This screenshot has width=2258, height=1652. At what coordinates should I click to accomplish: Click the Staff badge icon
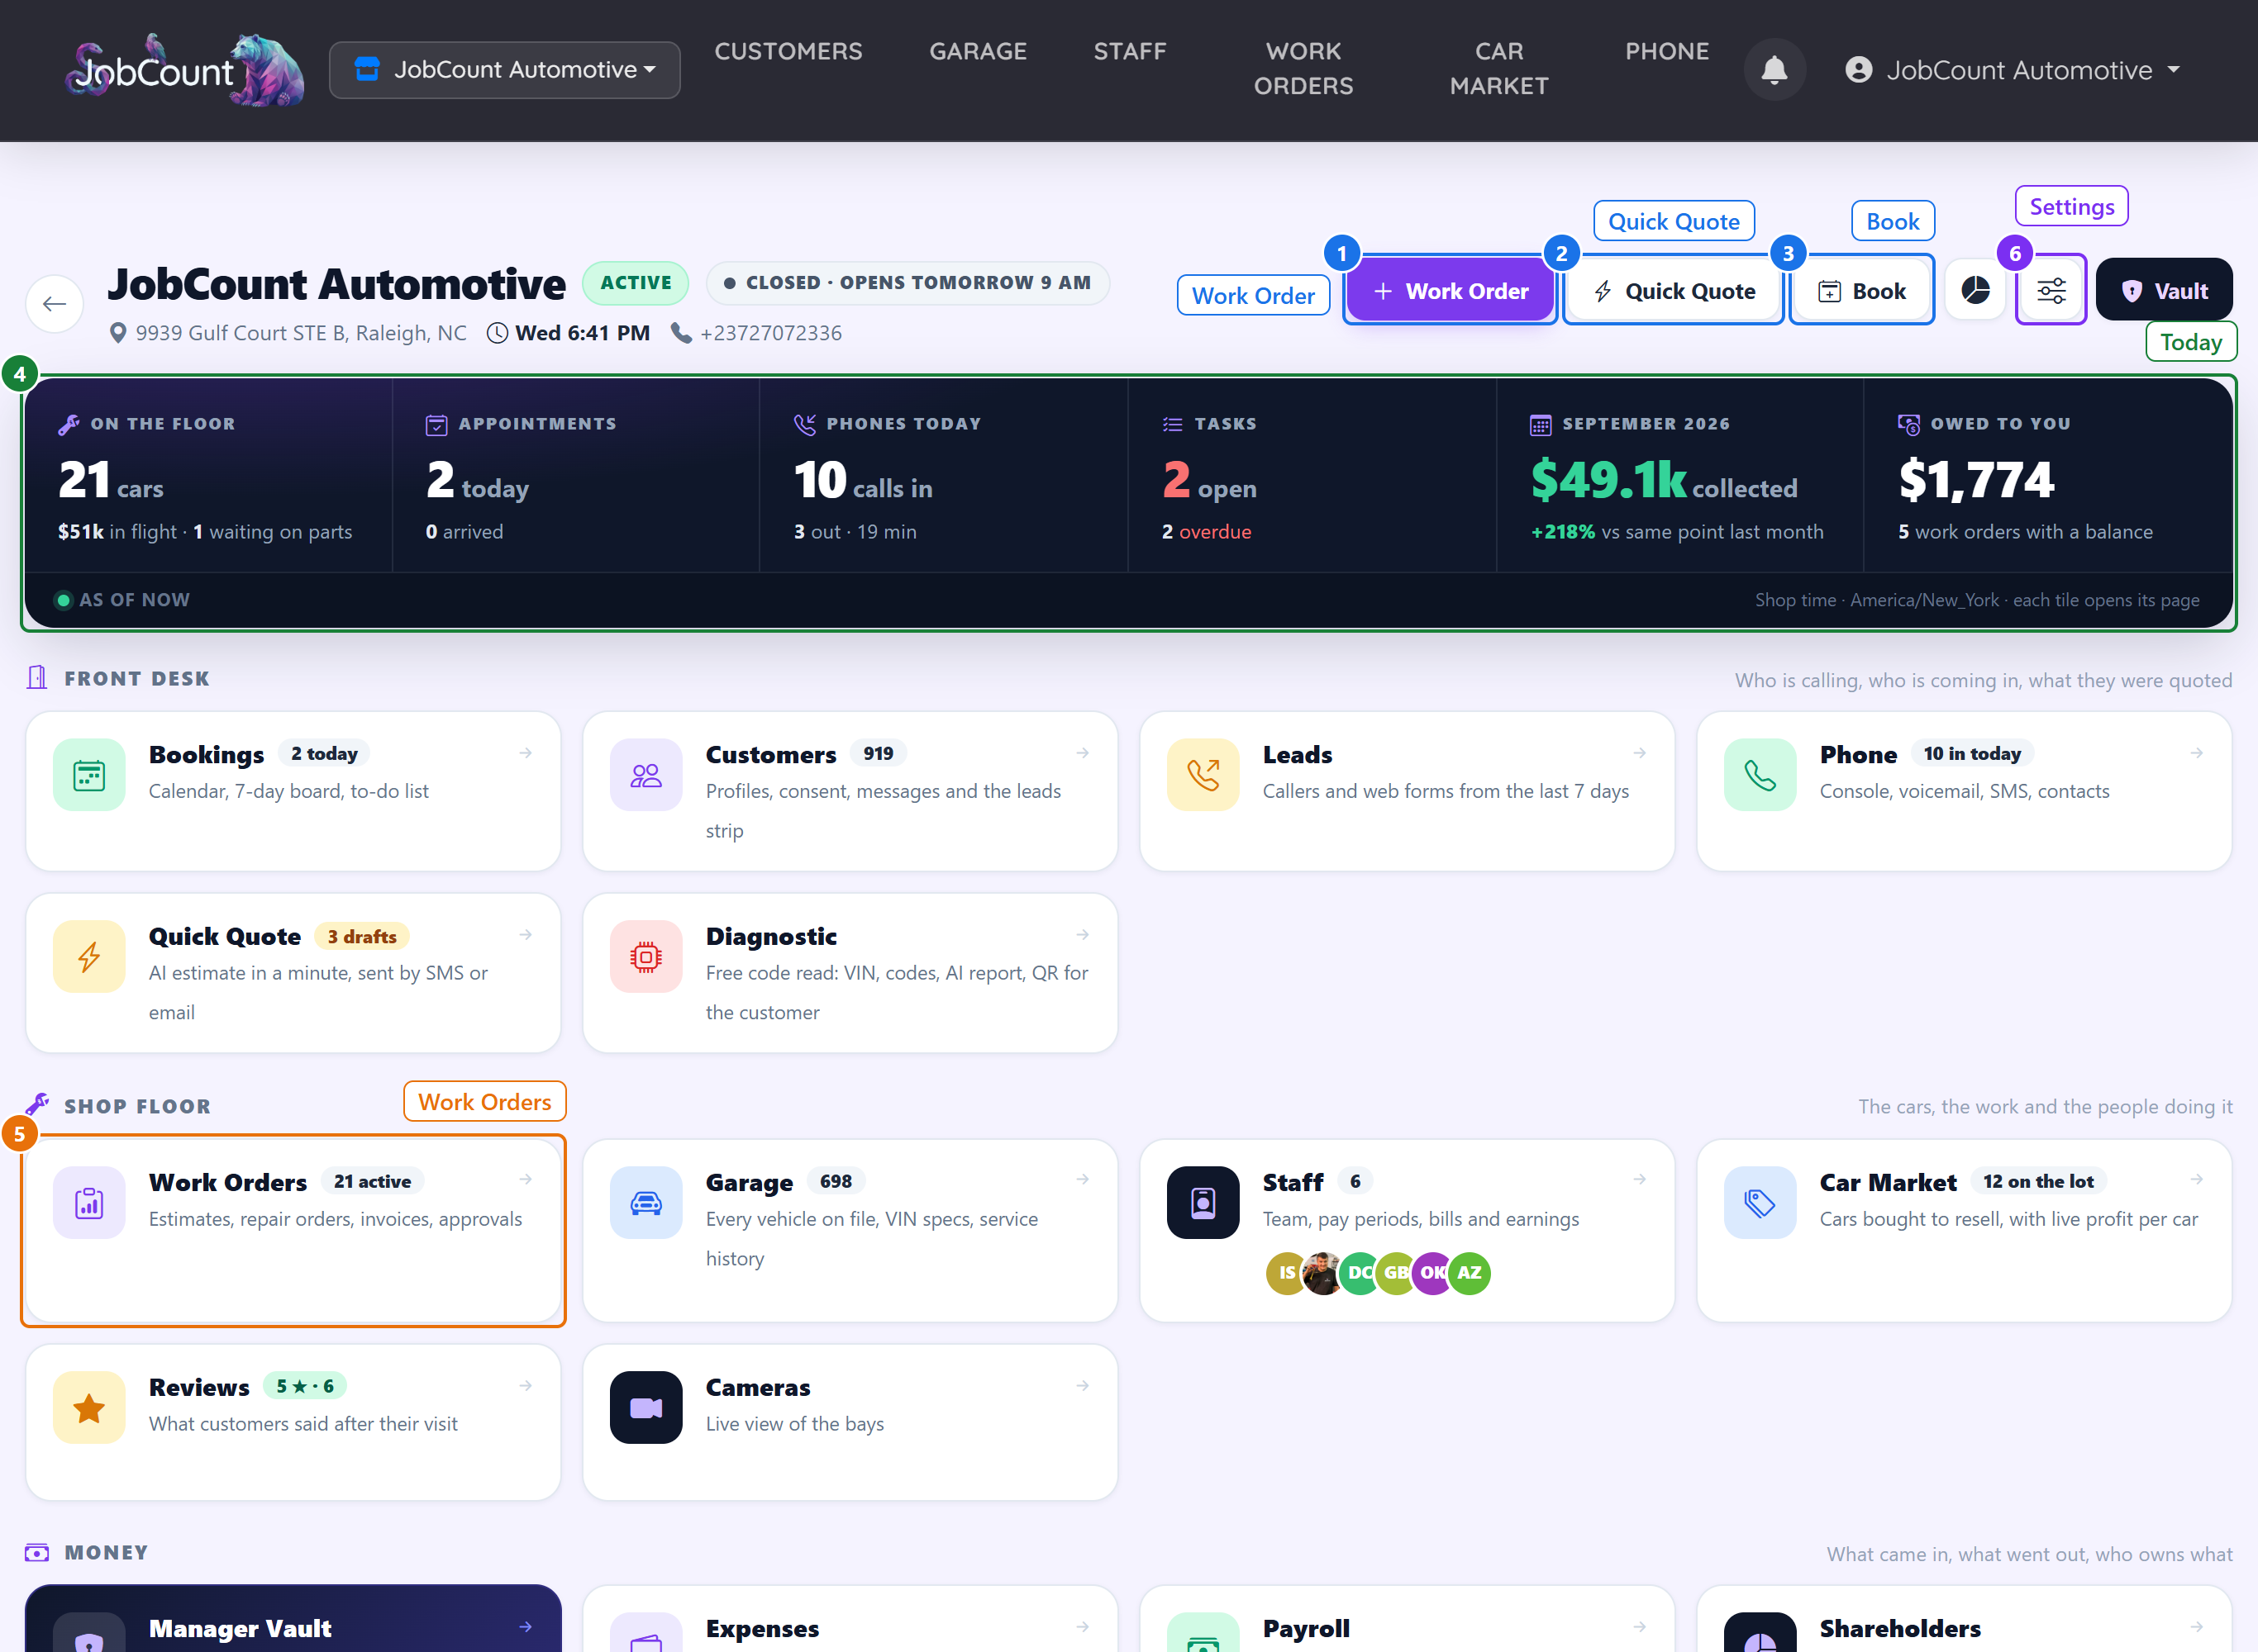(1203, 1203)
